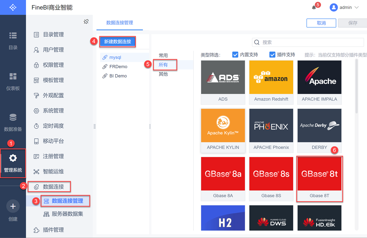Select the FusionInsight HD_ELK tile
367x238 pixels.
[x=319, y=218]
